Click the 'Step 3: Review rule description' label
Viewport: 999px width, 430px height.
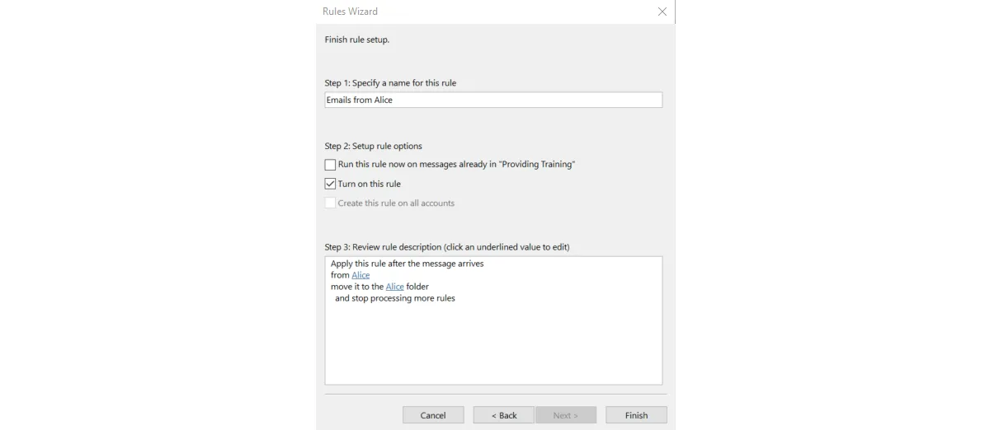[446, 247]
